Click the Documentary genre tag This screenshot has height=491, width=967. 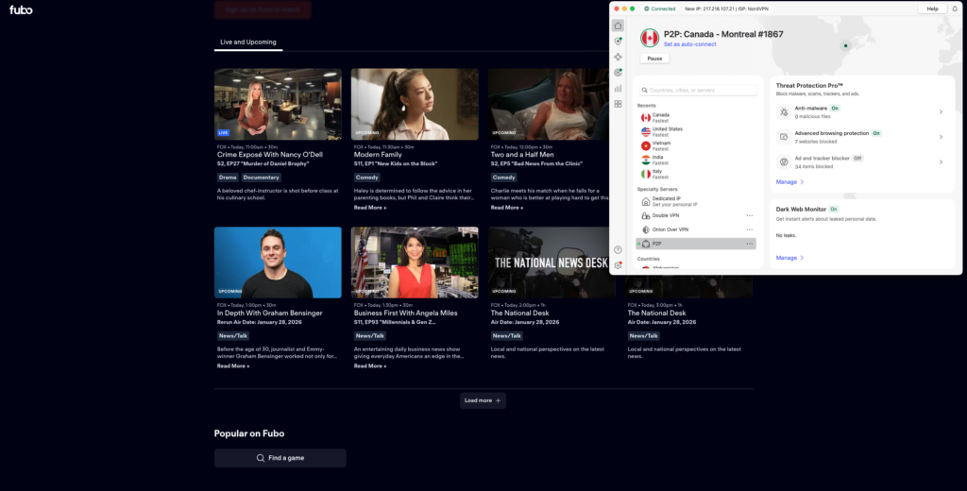[261, 178]
